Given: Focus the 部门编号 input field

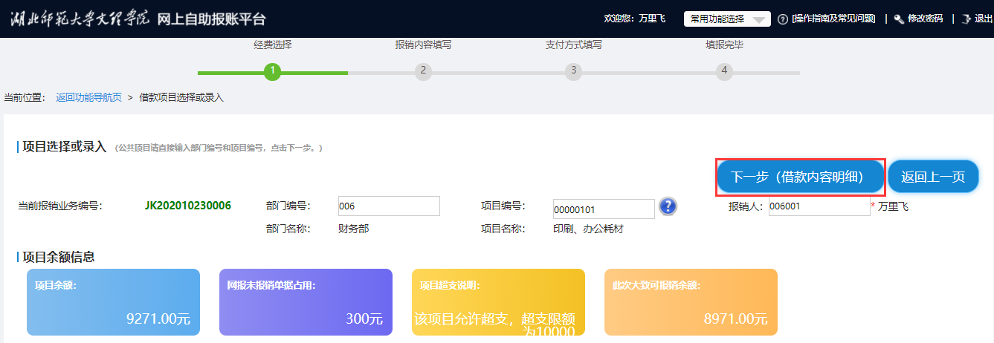Looking at the screenshot, I should coord(388,206).
